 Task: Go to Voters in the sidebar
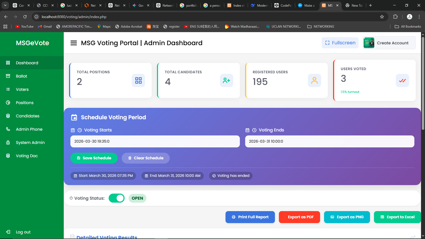tap(32, 89)
